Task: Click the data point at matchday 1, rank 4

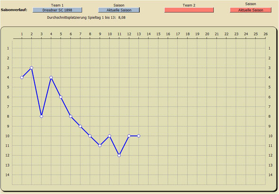Action: tap(22, 78)
